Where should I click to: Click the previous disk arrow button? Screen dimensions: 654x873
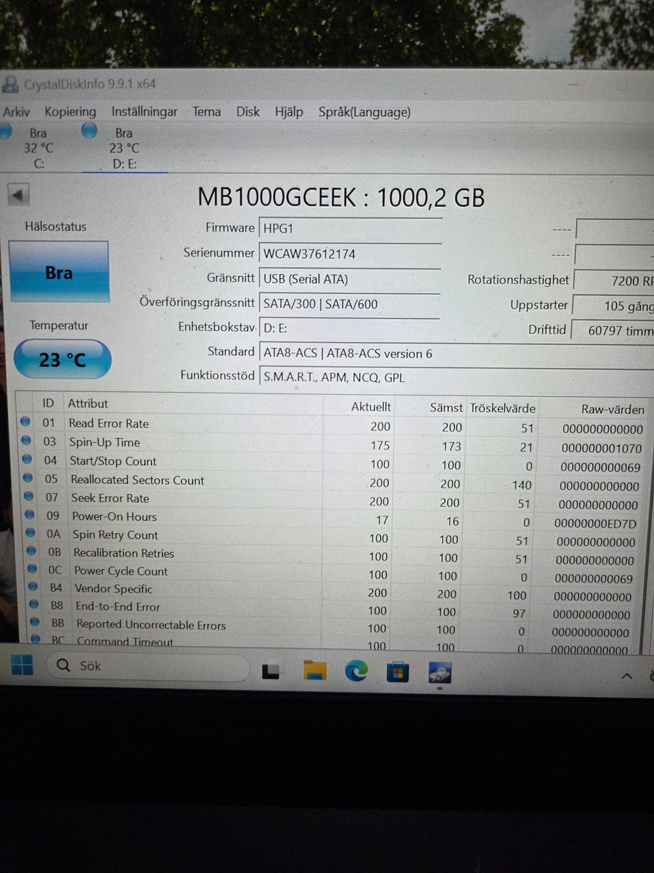pyautogui.click(x=18, y=195)
